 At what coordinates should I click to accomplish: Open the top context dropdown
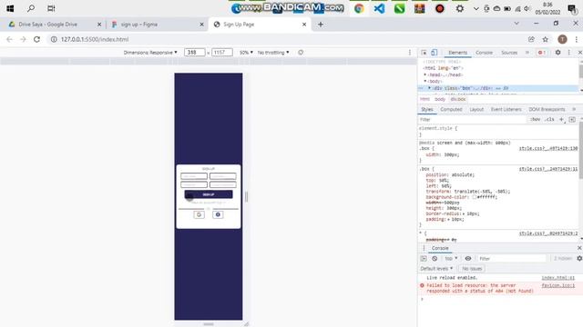coord(451,258)
